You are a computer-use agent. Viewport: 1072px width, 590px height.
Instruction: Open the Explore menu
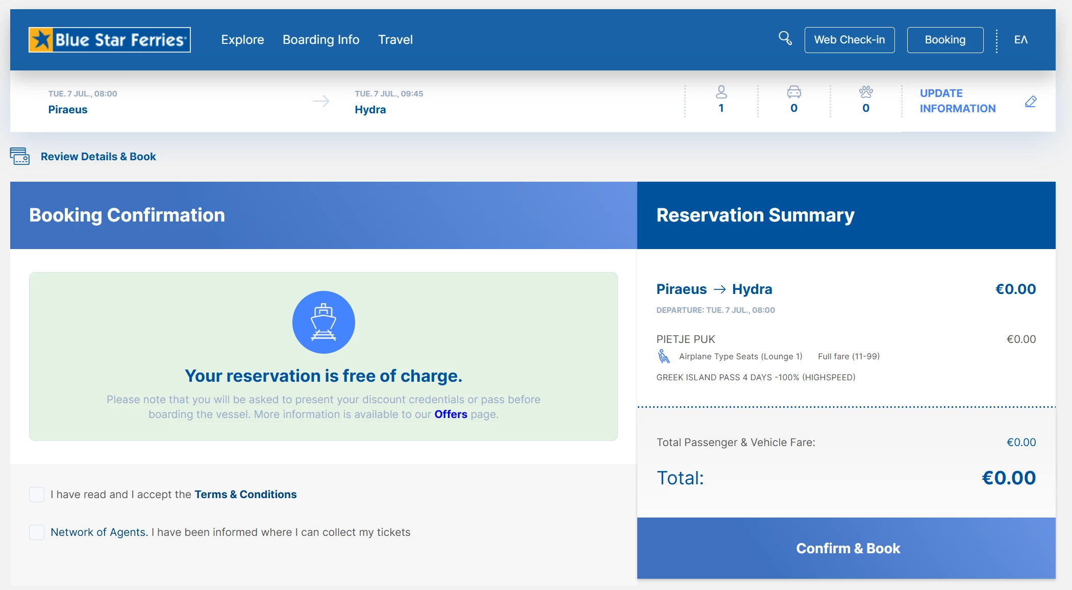[242, 40]
